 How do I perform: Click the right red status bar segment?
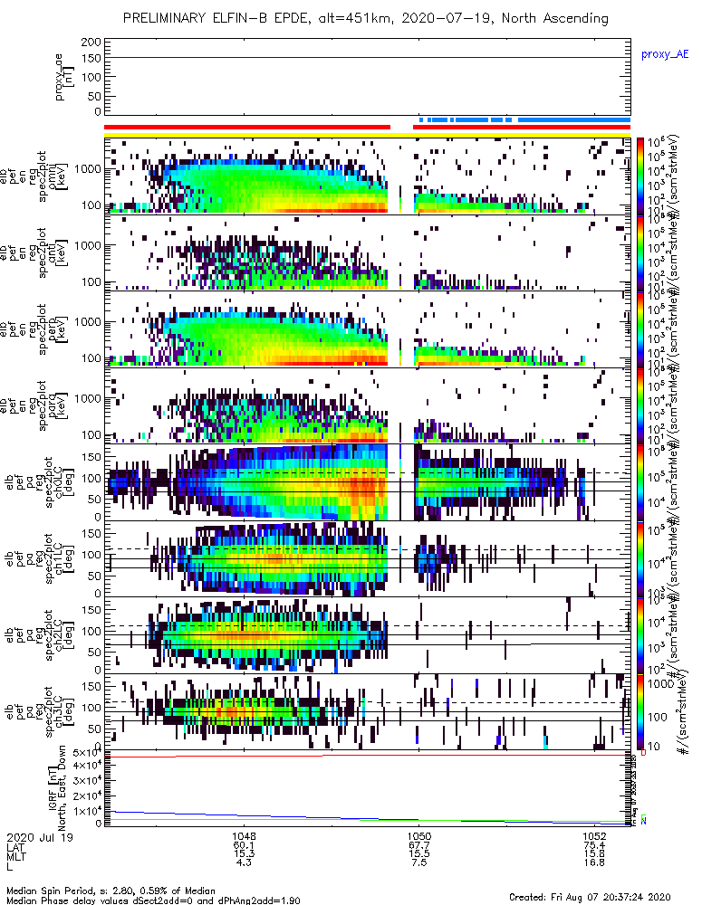(522, 127)
